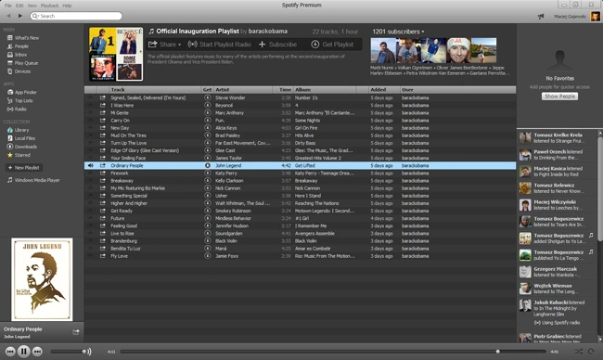Star the Feeling Good track

(90, 225)
